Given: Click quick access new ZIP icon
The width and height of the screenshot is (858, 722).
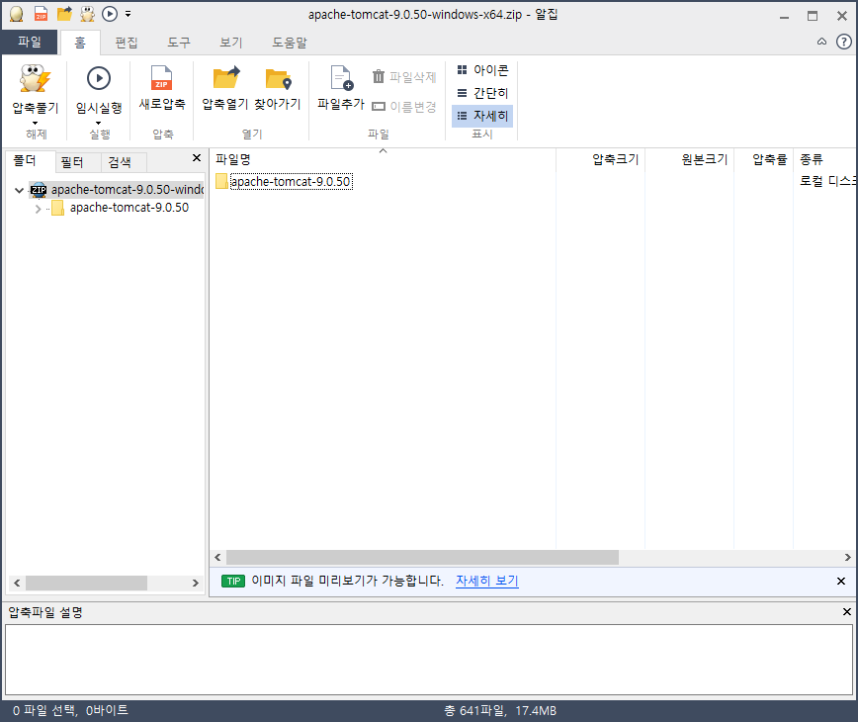Looking at the screenshot, I should 41,14.
